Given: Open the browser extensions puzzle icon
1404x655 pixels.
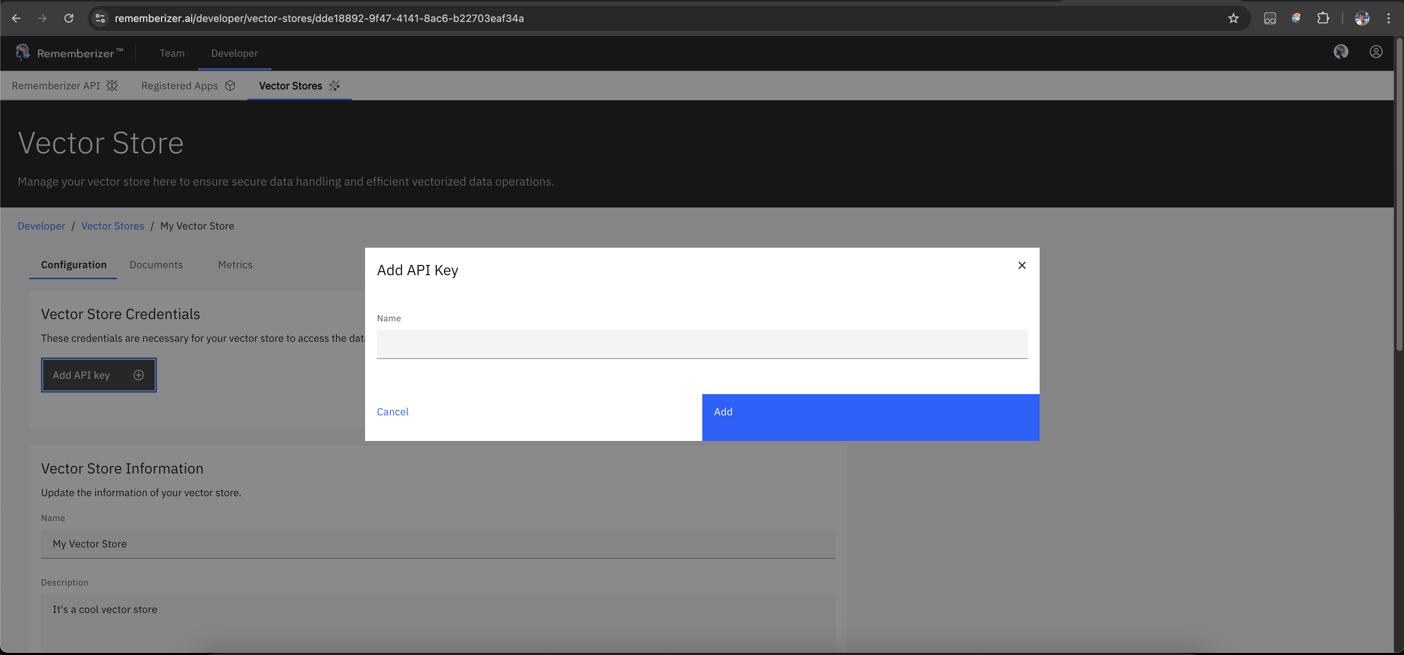Looking at the screenshot, I should pyautogui.click(x=1323, y=19).
